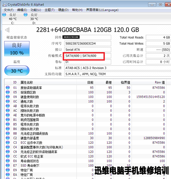Viewport: 171px width, 179px height.
Task: Select the C: drive 40 °C status
Action: (x=13, y=19)
